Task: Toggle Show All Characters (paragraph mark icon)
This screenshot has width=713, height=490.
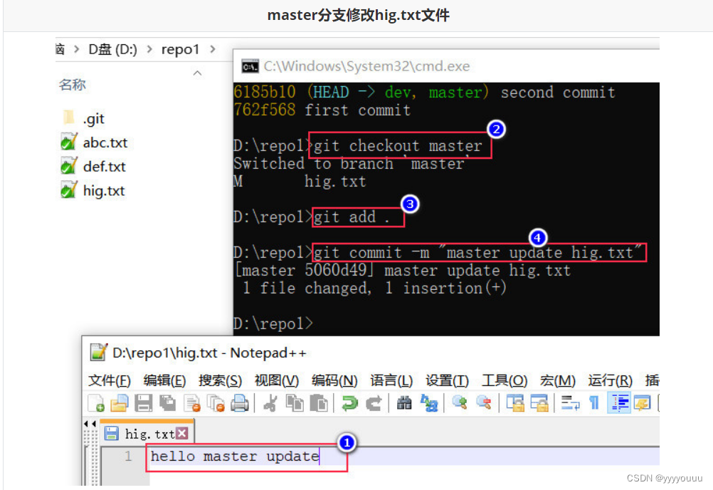Action: coord(593,403)
